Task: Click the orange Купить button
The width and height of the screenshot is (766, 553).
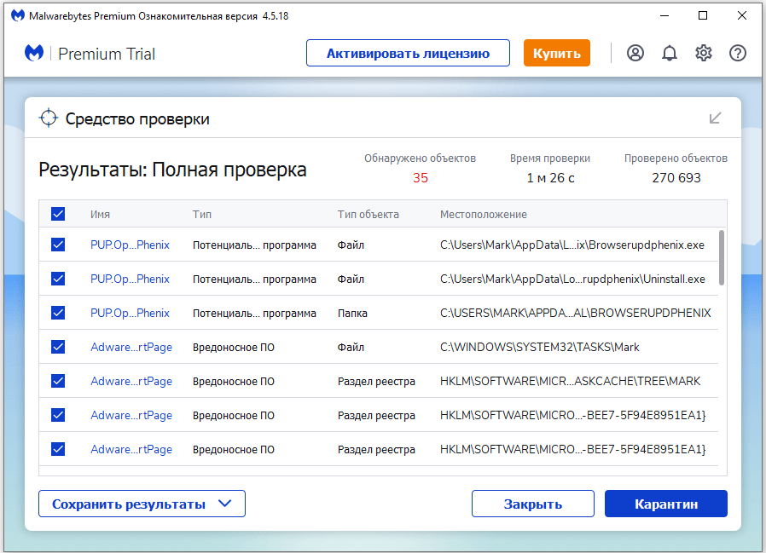Action: click(557, 53)
